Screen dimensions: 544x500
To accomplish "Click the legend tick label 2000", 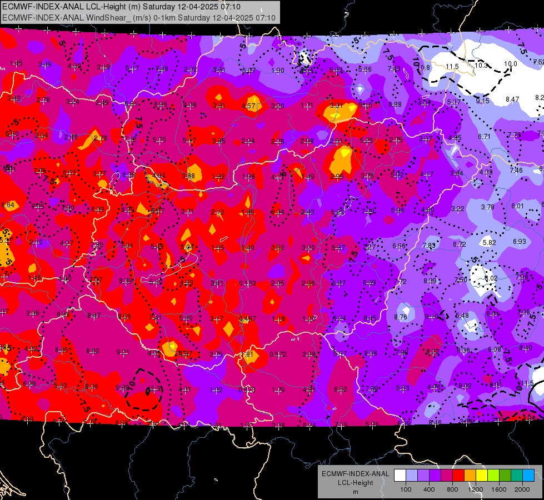I will 522,489.
